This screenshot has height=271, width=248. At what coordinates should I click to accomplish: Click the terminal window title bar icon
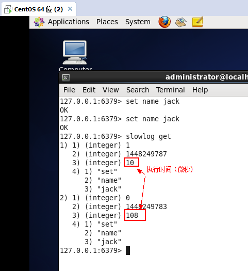(66, 77)
